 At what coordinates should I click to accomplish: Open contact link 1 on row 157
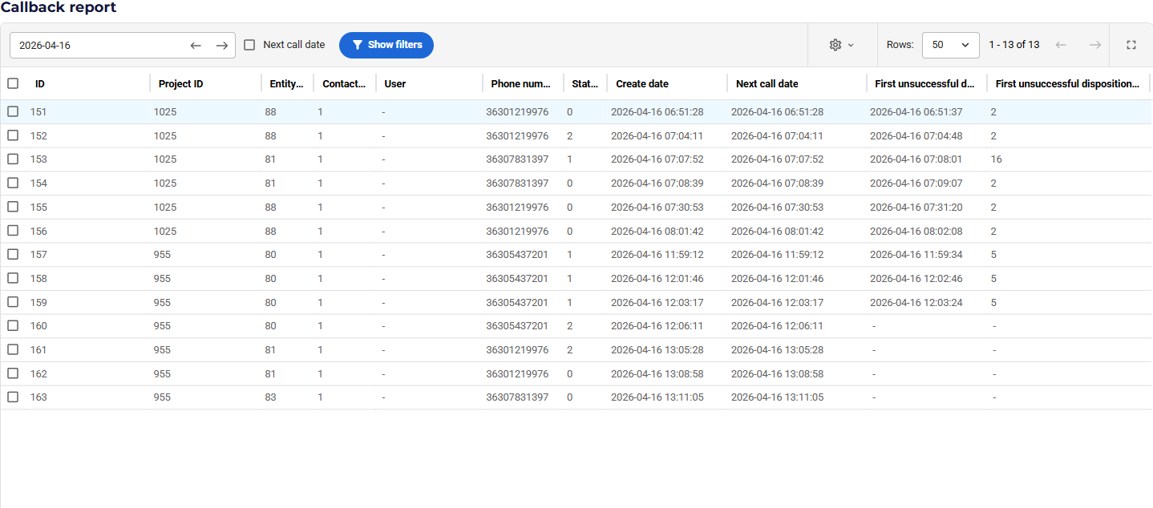coord(320,254)
